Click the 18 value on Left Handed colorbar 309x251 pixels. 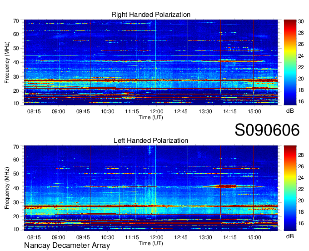(x=301, y=212)
